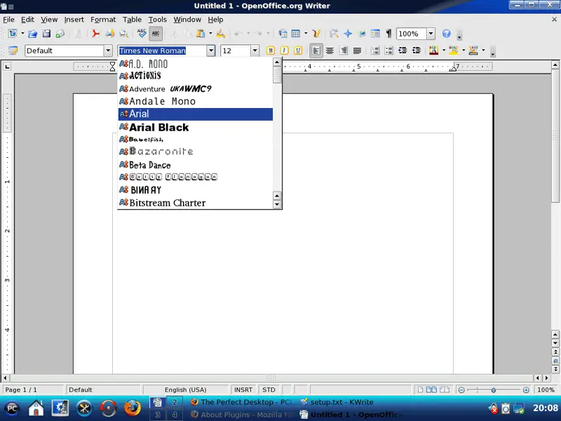The width and height of the screenshot is (561, 421).
Task: Adjust the status bar zoom slider handle
Action: (494, 390)
